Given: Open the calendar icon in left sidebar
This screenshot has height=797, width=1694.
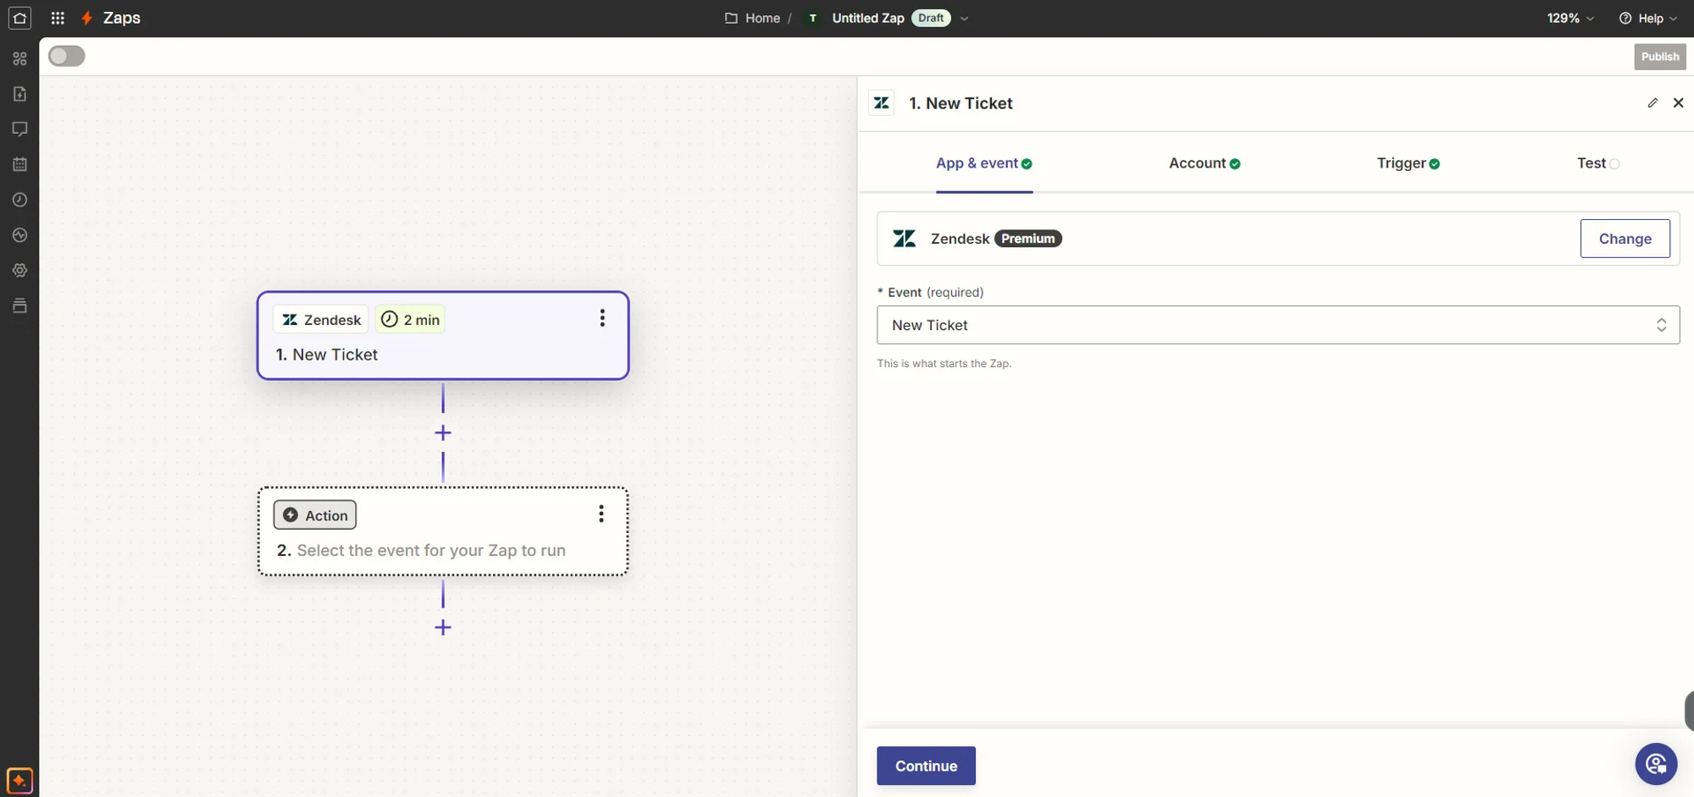Looking at the screenshot, I should coord(19,164).
